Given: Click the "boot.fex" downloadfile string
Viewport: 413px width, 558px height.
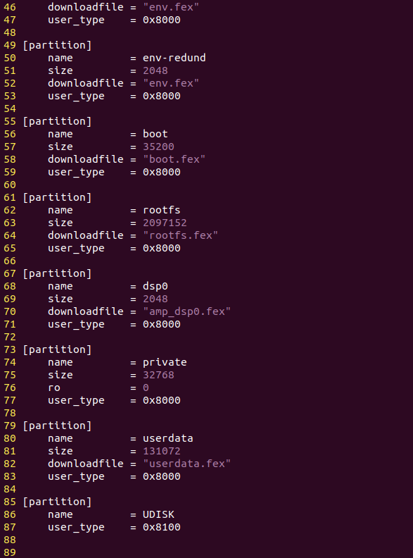Looking at the screenshot, I should 174,159.
